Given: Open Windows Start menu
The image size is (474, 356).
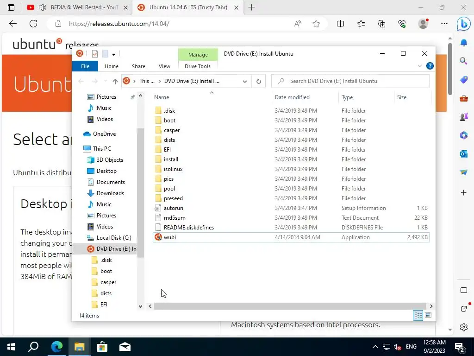Looking at the screenshot, I should (x=11, y=347).
